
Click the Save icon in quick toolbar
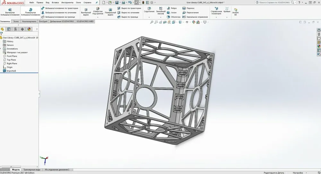[117, 3]
